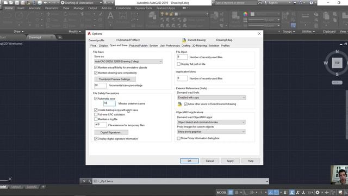Open the Proxy images for custom objects dropdown
The height and width of the screenshot is (196, 348).
(212, 132)
